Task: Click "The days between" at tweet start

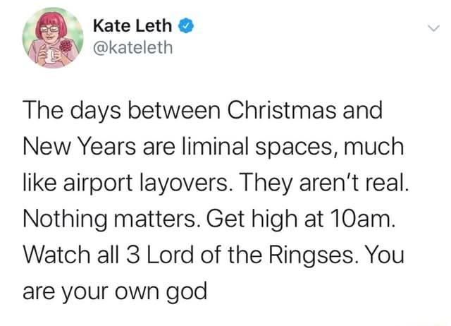Action: tap(113, 111)
